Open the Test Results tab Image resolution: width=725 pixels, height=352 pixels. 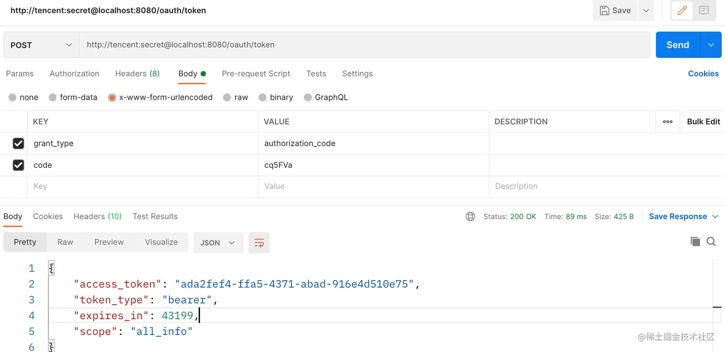(x=155, y=216)
